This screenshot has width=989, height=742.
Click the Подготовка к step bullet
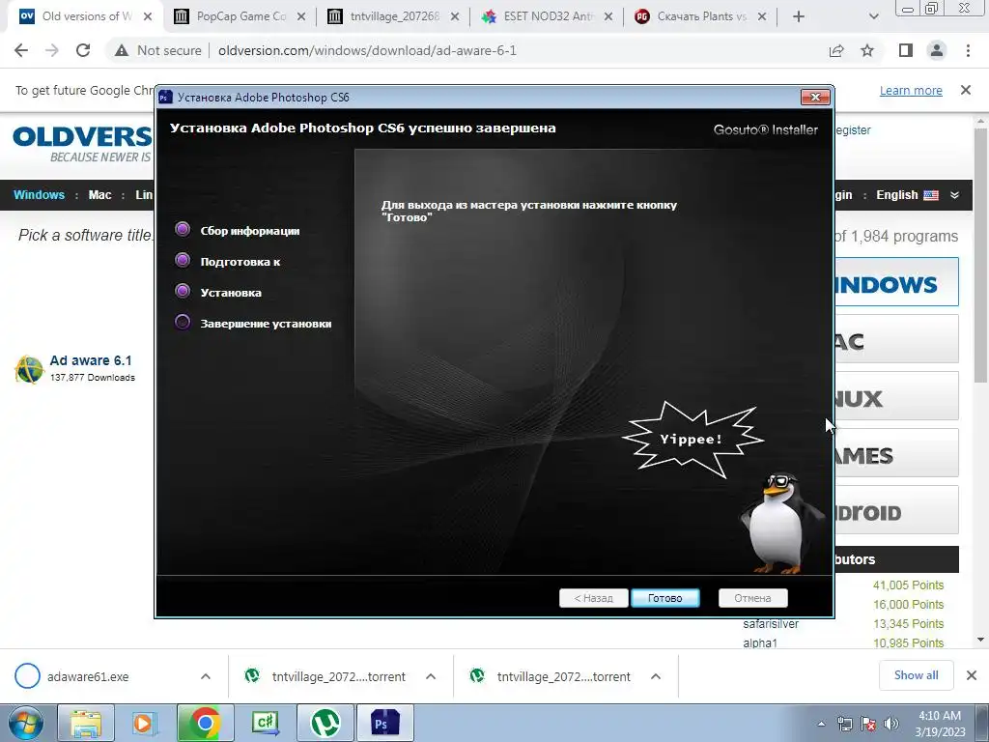(183, 261)
